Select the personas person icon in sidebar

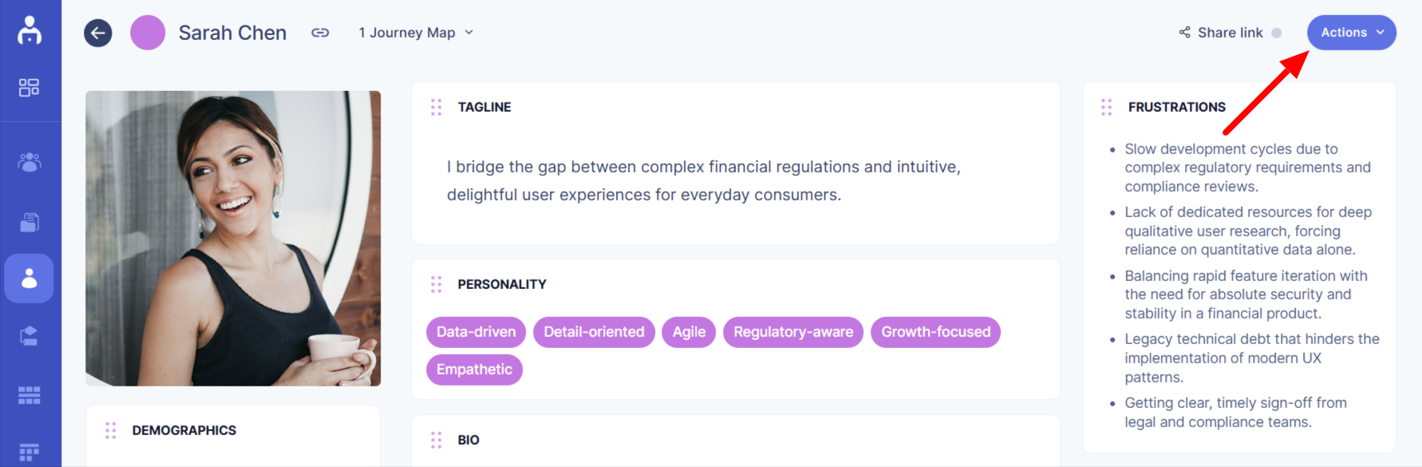tap(30, 279)
